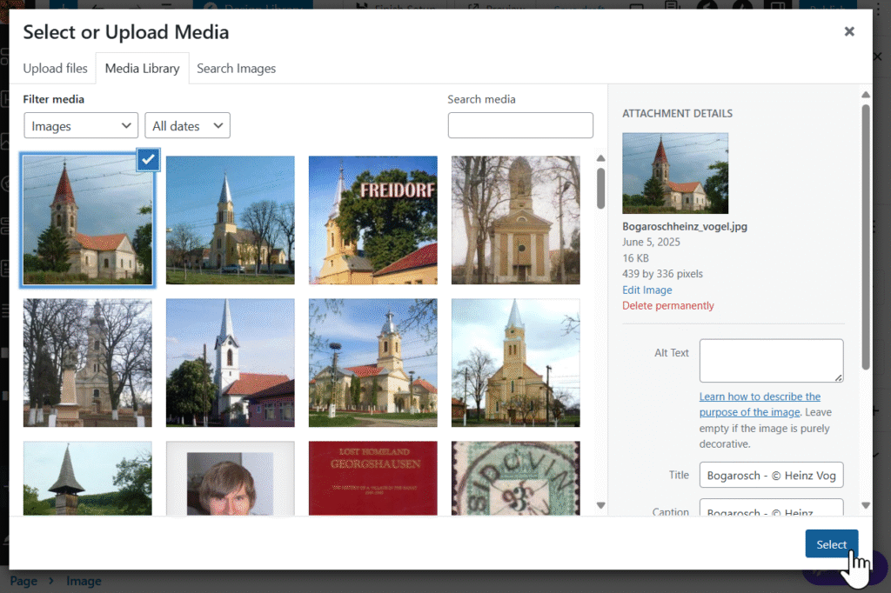Image resolution: width=891 pixels, height=593 pixels.
Task: Click the Title field with Bogarosch text
Action: pos(771,475)
